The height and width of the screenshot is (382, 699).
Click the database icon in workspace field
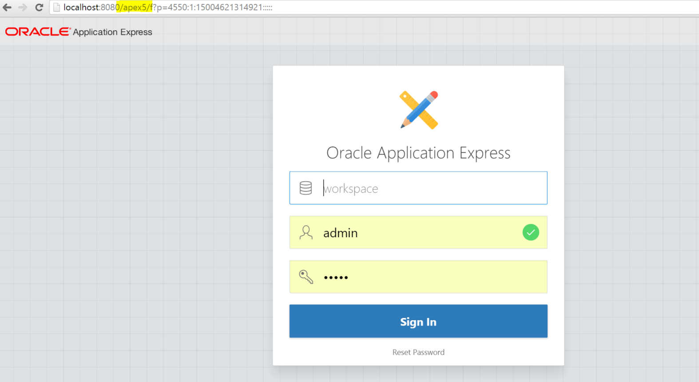[x=306, y=188]
